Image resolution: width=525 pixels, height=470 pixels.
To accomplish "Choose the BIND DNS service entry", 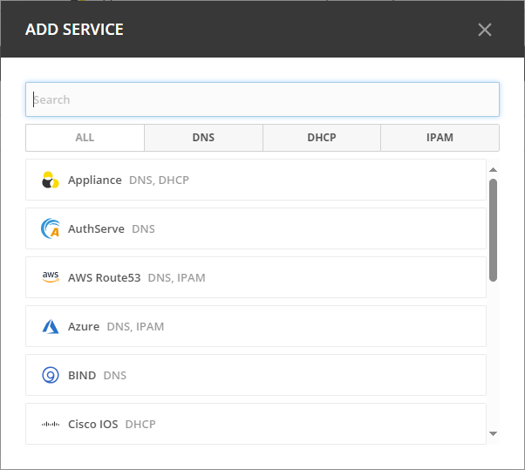I will pos(256,376).
